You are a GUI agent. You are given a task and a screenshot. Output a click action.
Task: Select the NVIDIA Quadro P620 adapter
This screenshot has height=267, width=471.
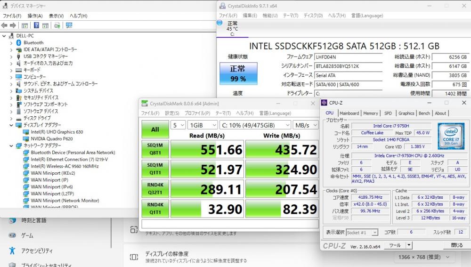[x=51, y=139]
